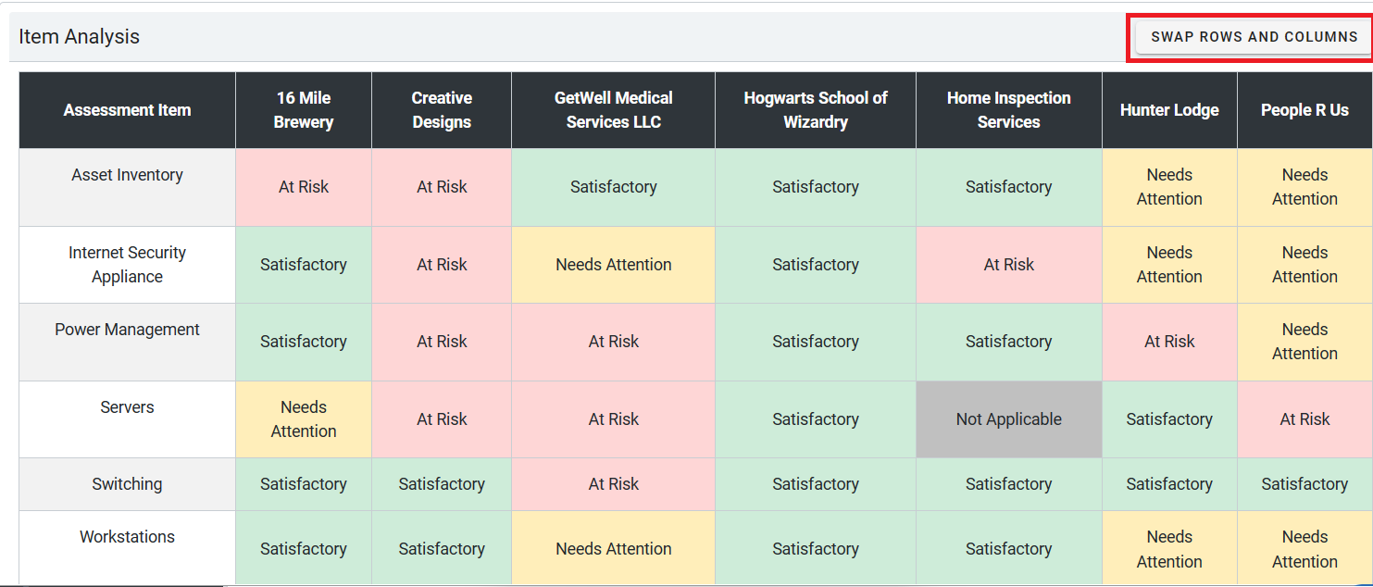The image size is (1373, 587).
Task: Click Power Management Satisfactory for 16 Mile Brewery
Action: point(304,342)
